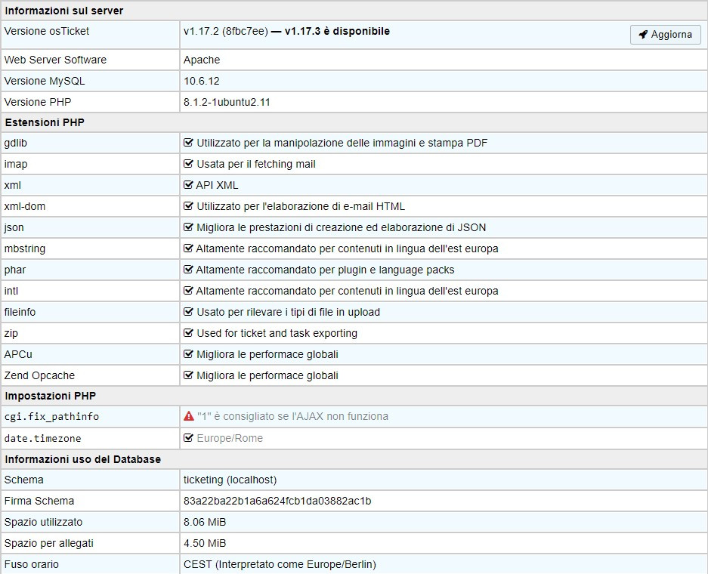Click the Firma Schema hash value

click(x=277, y=501)
